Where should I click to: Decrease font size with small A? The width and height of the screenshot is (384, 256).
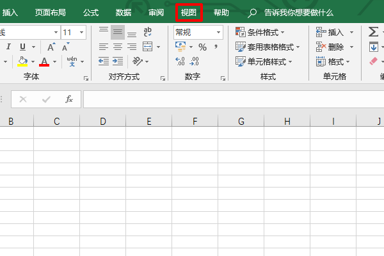coord(66,47)
